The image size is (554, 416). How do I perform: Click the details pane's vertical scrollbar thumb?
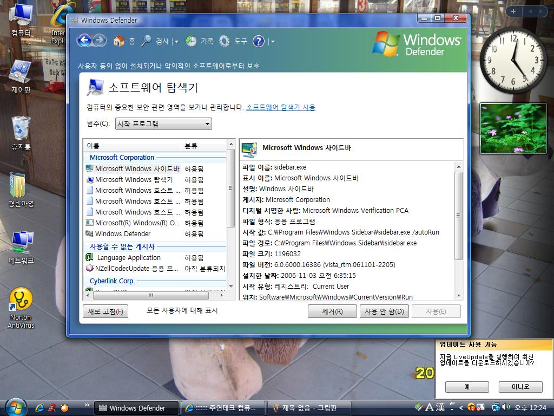[458, 216]
